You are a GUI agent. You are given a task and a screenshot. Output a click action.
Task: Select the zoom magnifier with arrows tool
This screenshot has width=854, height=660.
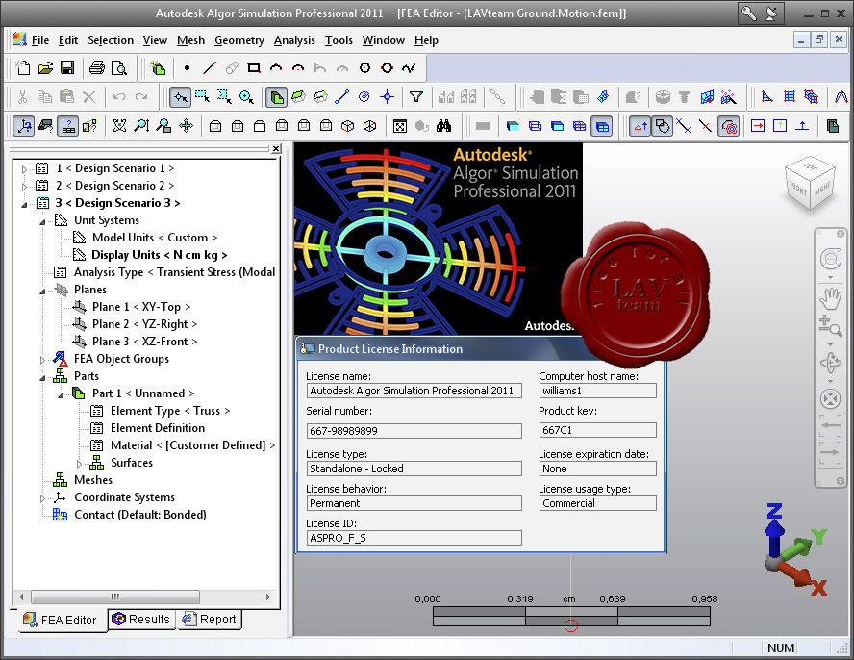pos(141,126)
